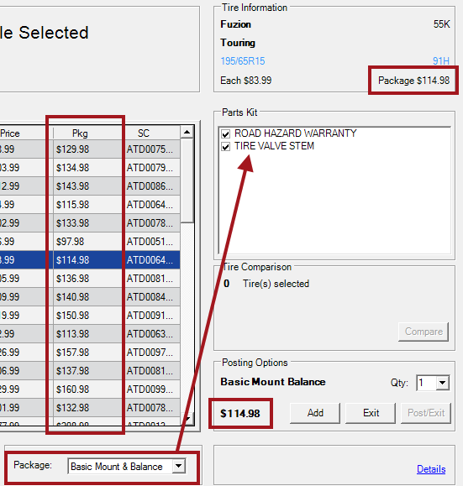Select the row with package $150.98
The height and width of the screenshot is (486, 463).
coord(90,316)
